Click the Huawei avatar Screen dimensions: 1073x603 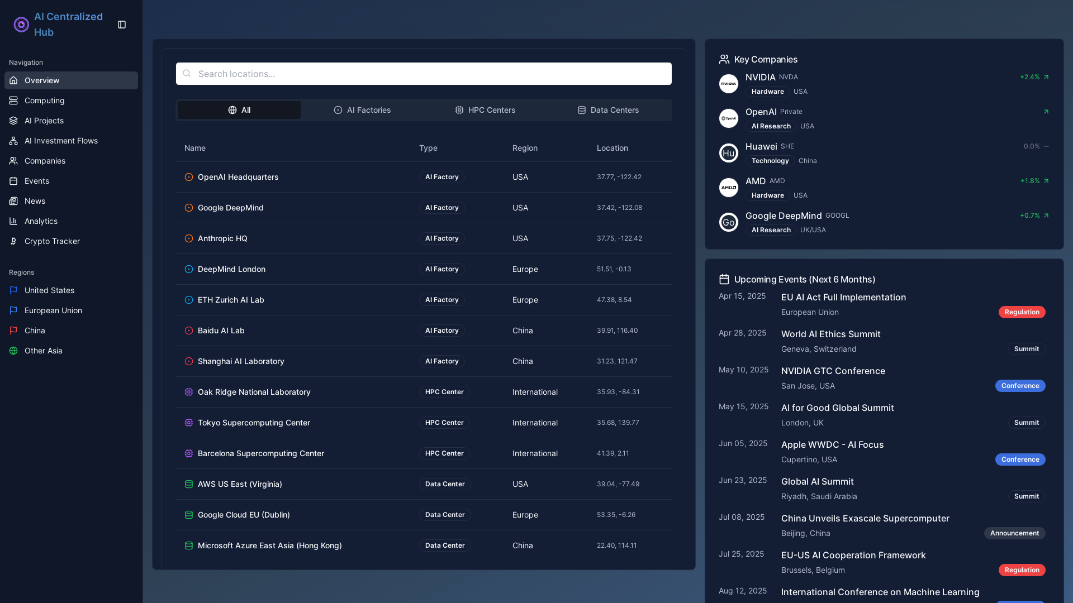[x=729, y=153]
